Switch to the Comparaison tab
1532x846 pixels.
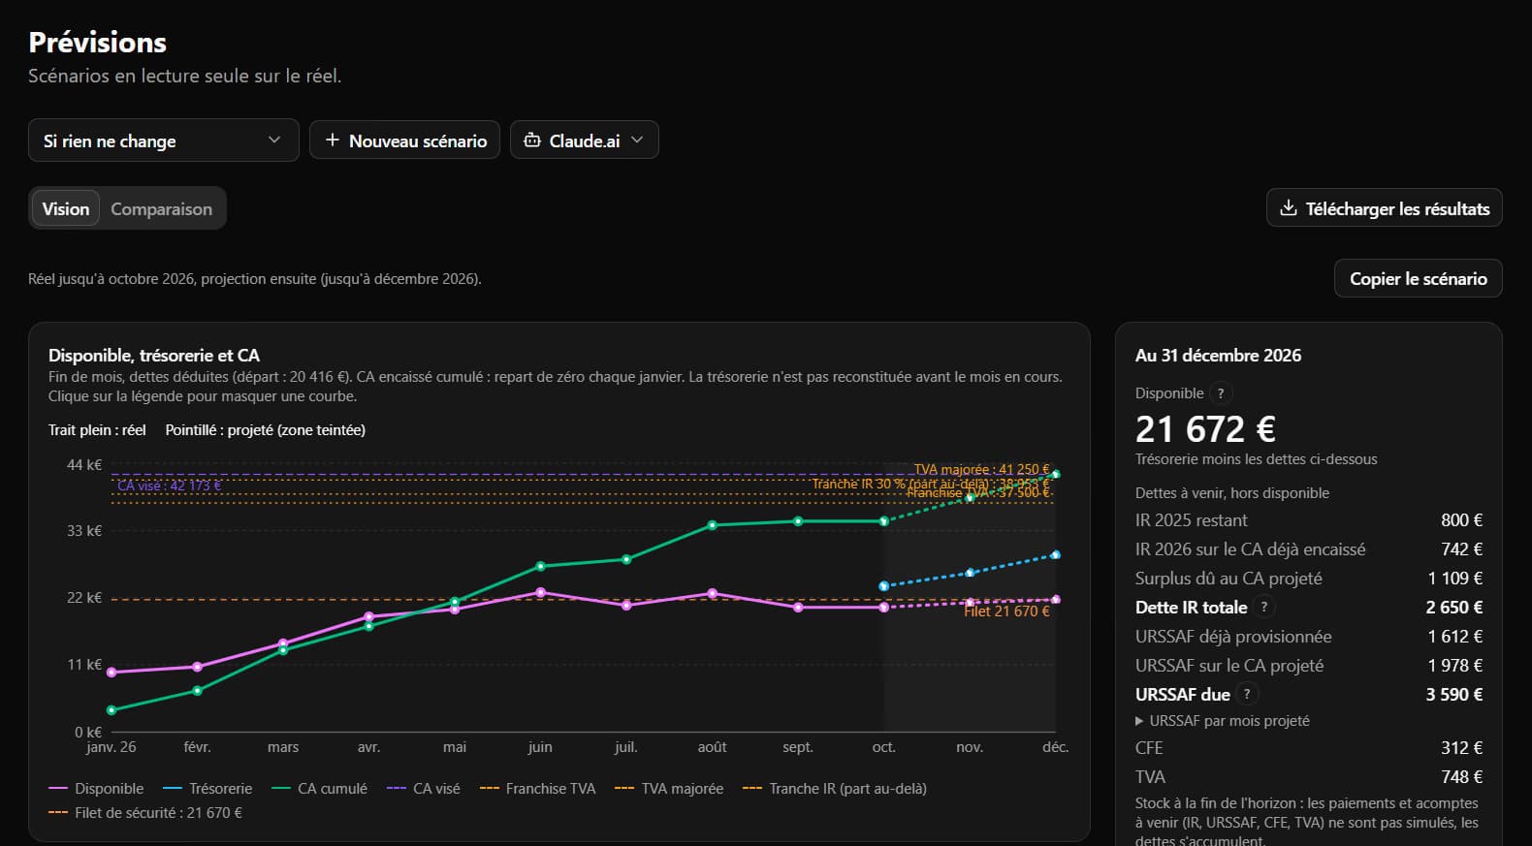pyautogui.click(x=161, y=208)
